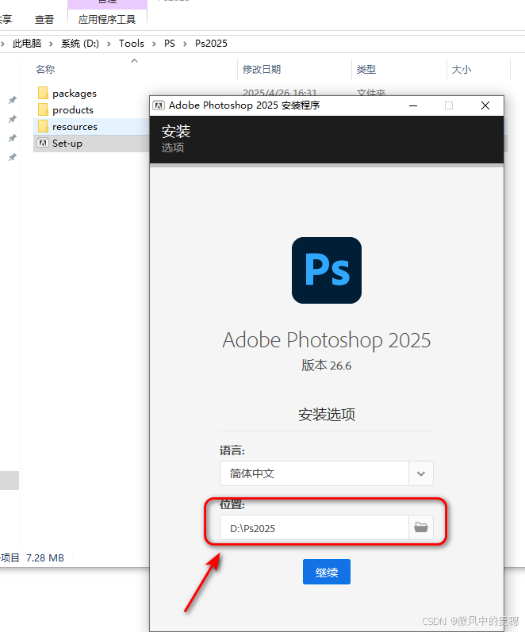Minimize the Photoshop installer window
Screen dimensions: 525x632
click(413, 105)
